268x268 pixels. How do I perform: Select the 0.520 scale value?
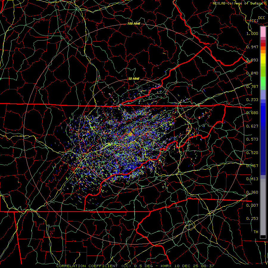pyautogui.click(x=252, y=153)
